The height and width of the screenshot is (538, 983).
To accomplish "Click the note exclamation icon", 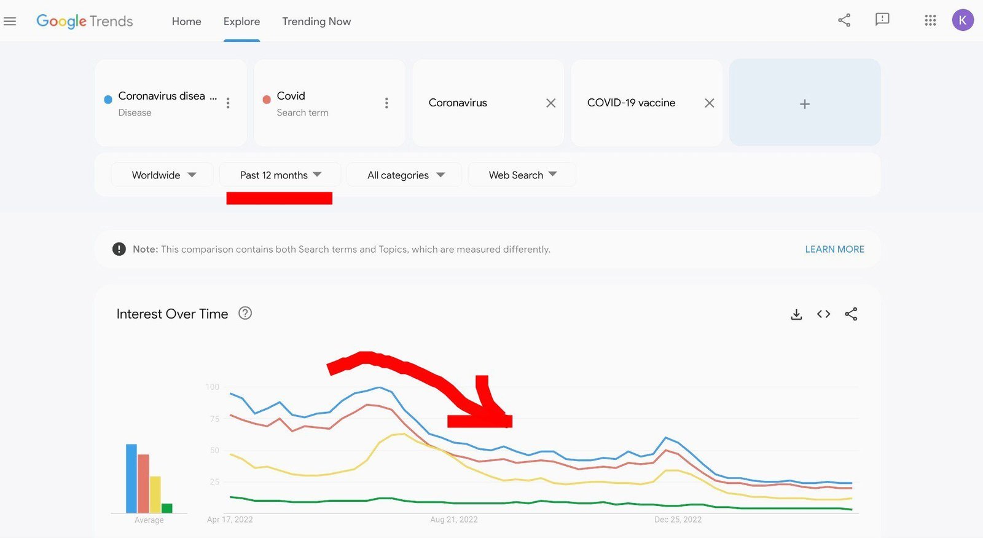I will 119,249.
